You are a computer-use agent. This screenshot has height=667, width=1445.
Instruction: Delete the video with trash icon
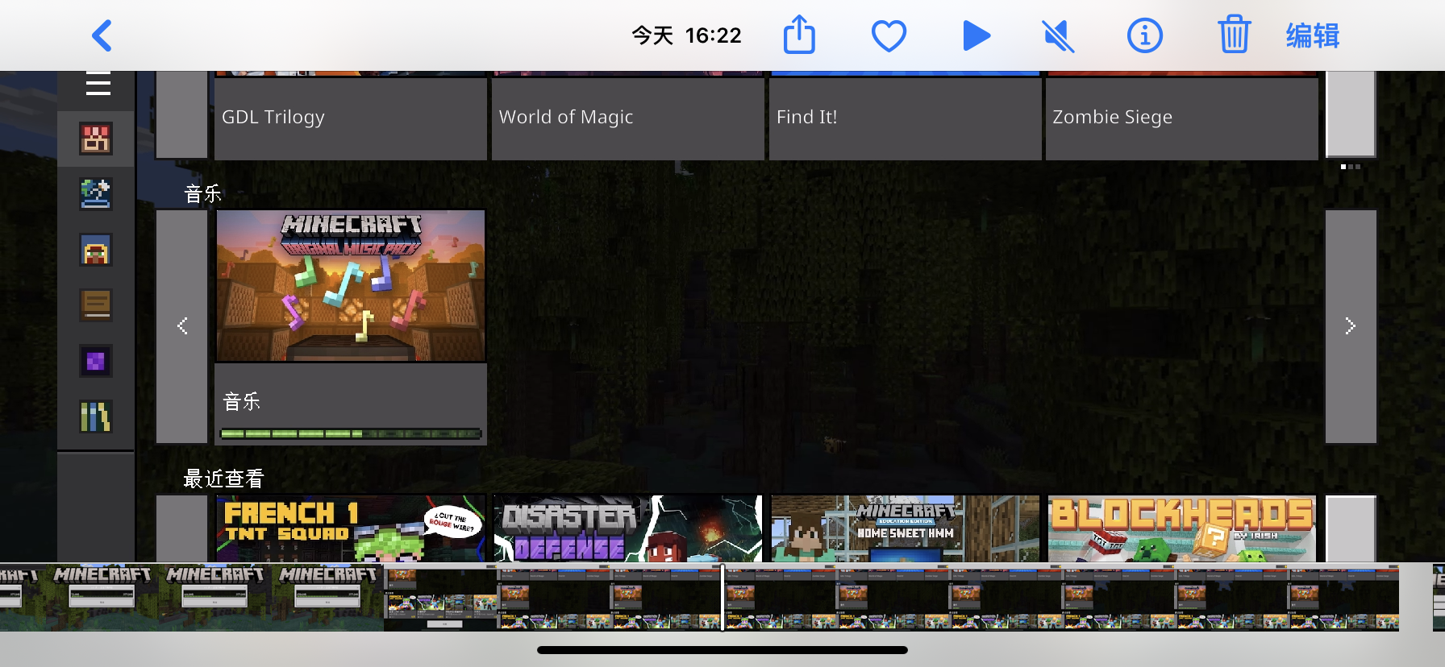pos(1234,35)
